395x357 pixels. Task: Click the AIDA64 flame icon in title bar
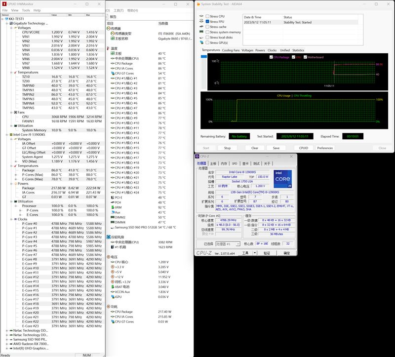pyautogui.click(x=198, y=4)
